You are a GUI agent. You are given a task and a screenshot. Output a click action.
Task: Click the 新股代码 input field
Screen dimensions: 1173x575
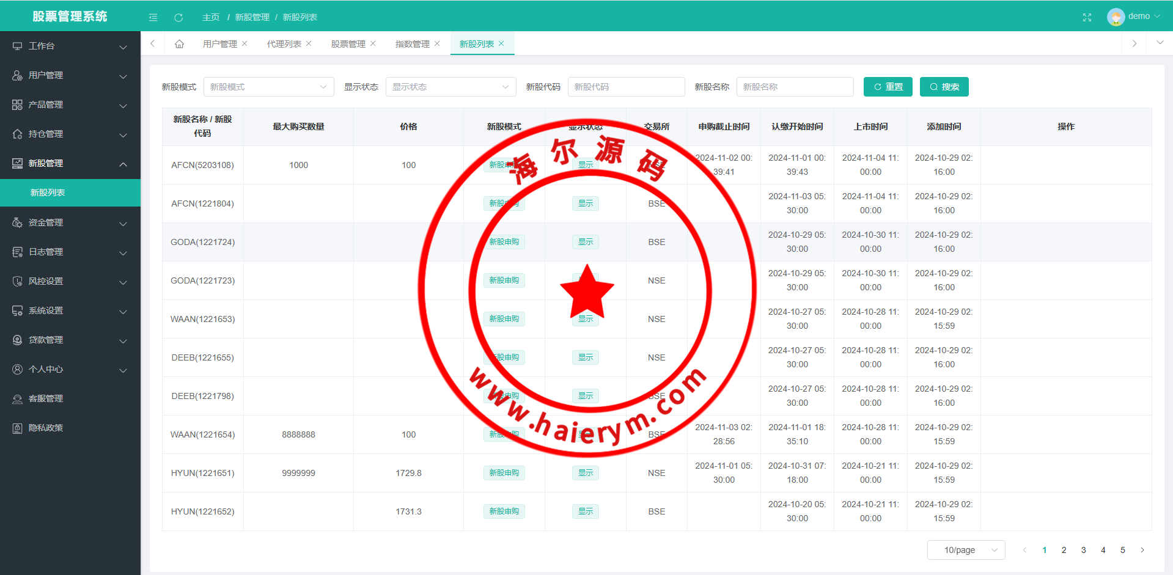626,87
